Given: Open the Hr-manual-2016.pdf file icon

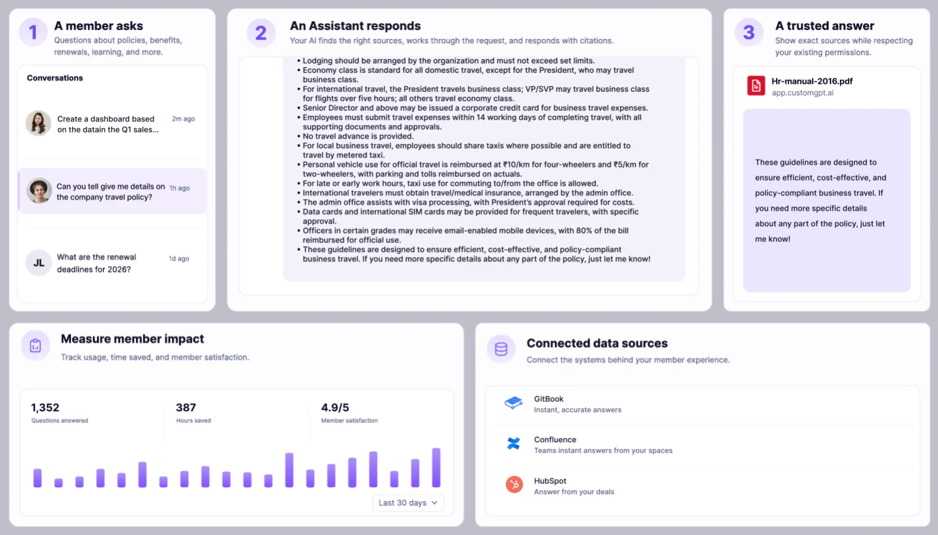Looking at the screenshot, I should [756, 86].
